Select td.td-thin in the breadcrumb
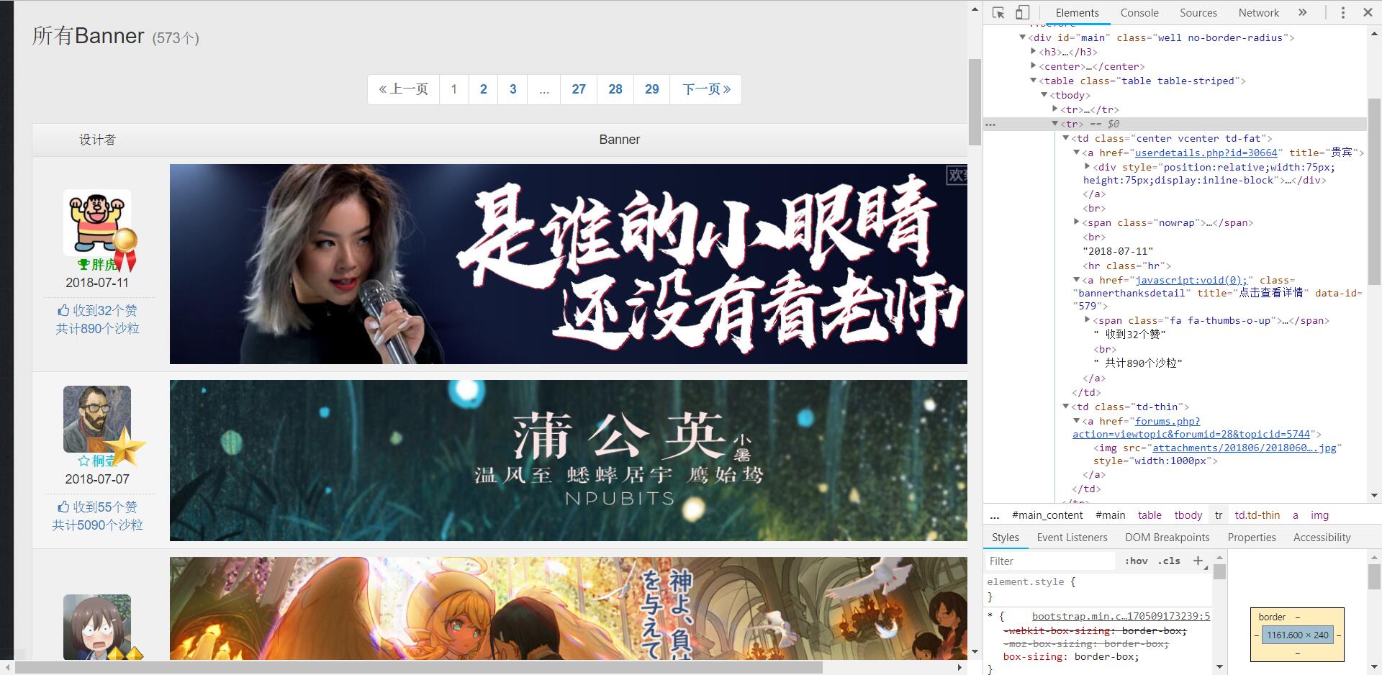Viewport: 1382px width, 675px height. [x=1257, y=515]
